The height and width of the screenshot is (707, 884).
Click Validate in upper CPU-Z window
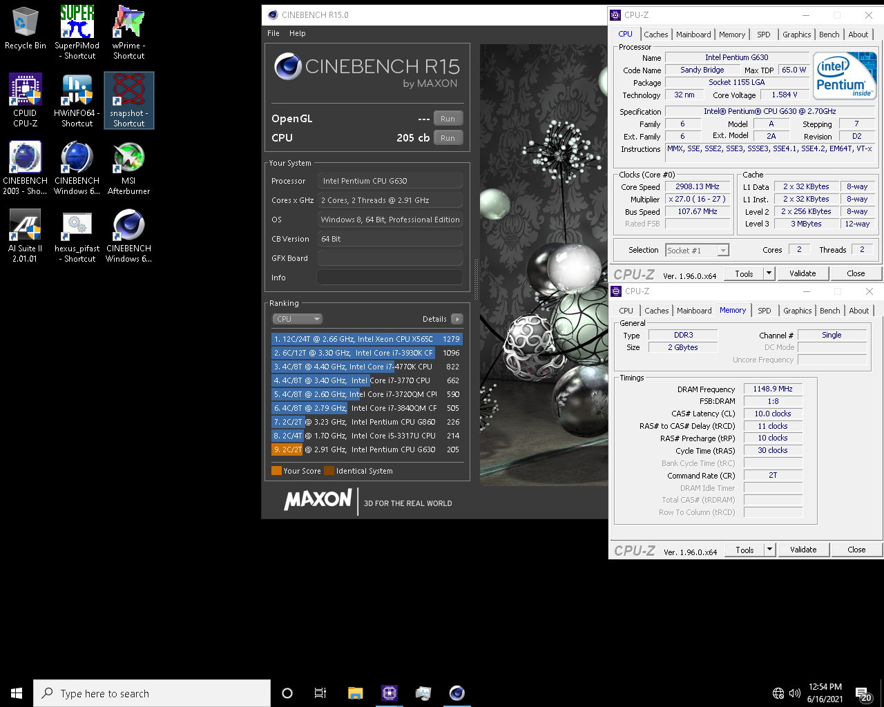pyautogui.click(x=803, y=273)
